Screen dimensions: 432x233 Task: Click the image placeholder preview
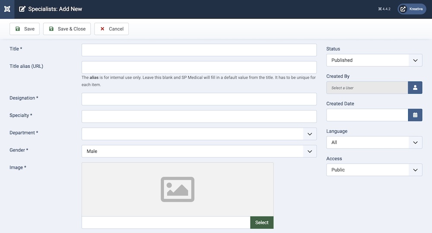click(x=178, y=189)
